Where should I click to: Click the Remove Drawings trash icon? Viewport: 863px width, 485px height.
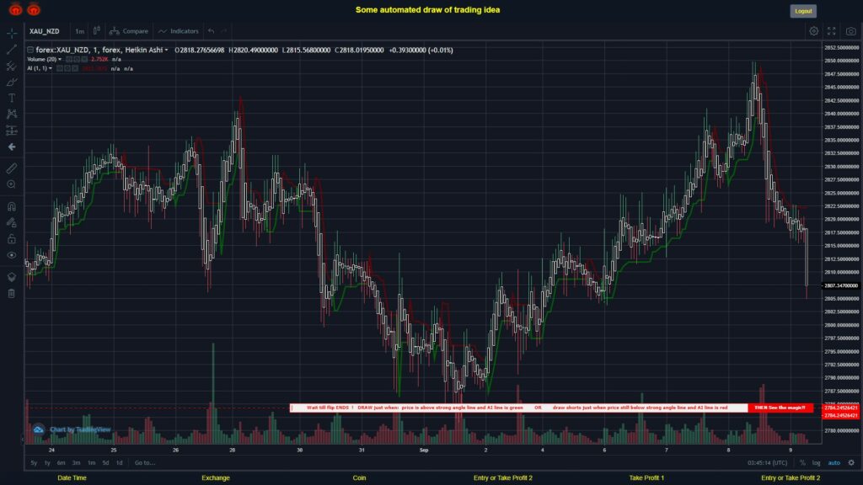click(x=12, y=292)
